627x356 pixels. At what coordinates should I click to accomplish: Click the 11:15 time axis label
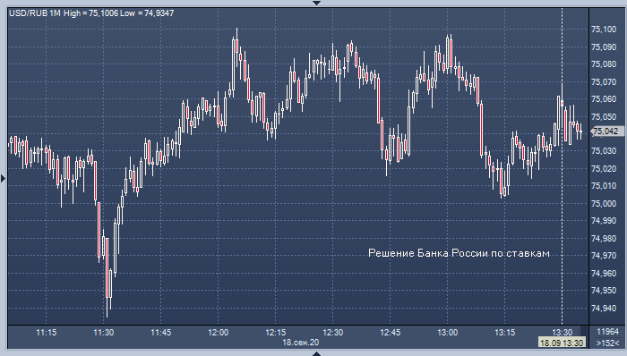tap(46, 333)
